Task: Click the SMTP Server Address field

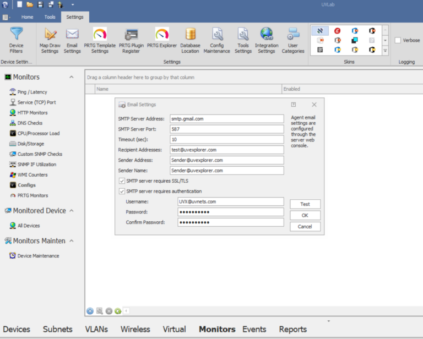Action: 227,119
